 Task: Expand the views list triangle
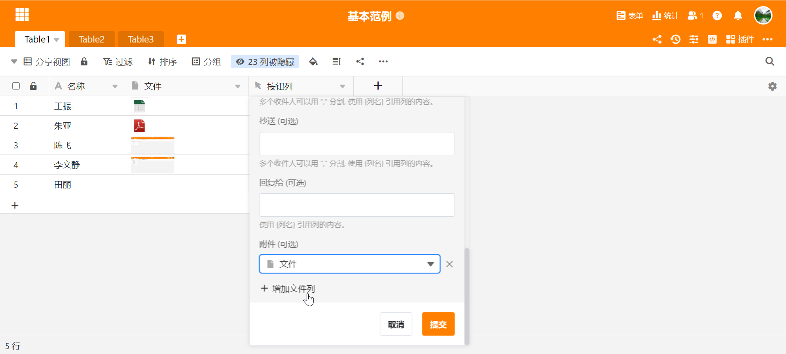pyautogui.click(x=14, y=62)
